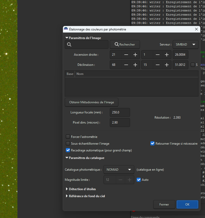Click the Longueur focale input field
This screenshot has height=218, width=205.
pos(120,112)
